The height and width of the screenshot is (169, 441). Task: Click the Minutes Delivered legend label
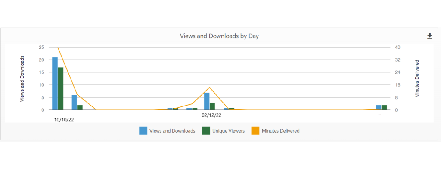tap(280, 131)
